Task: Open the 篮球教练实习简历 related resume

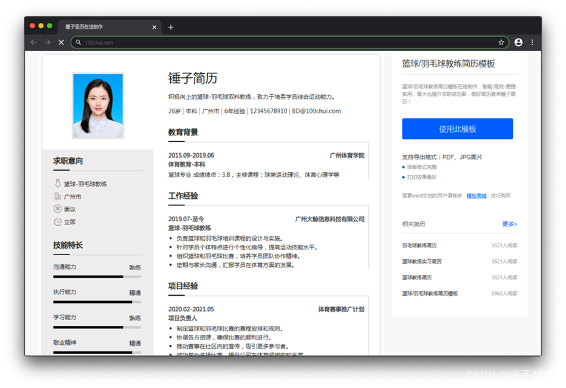Action: pos(422,261)
